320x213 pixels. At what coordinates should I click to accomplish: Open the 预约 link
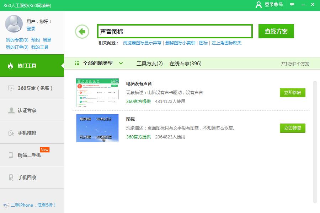36,40
